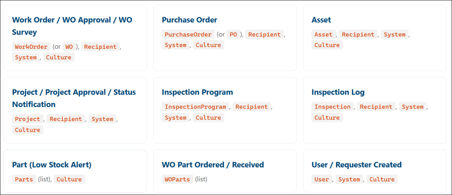Select the WOParts code tag
452x195 pixels.
[177, 179]
